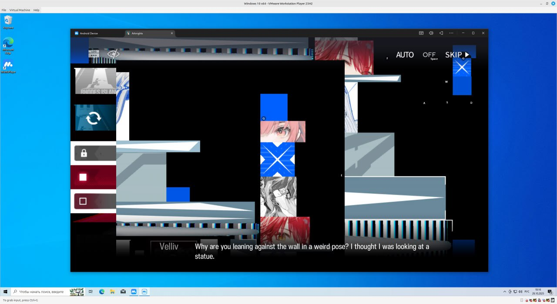Select the empty outlined square box
This screenshot has width=557, height=304.
[x=83, y=201]
